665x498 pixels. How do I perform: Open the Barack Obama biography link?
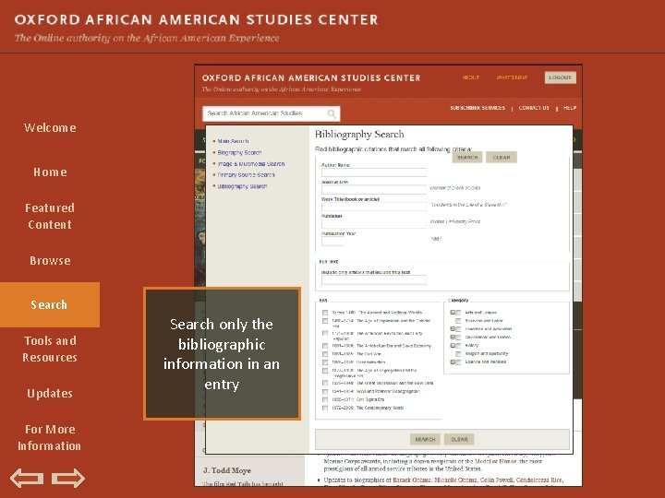[410, 480]
